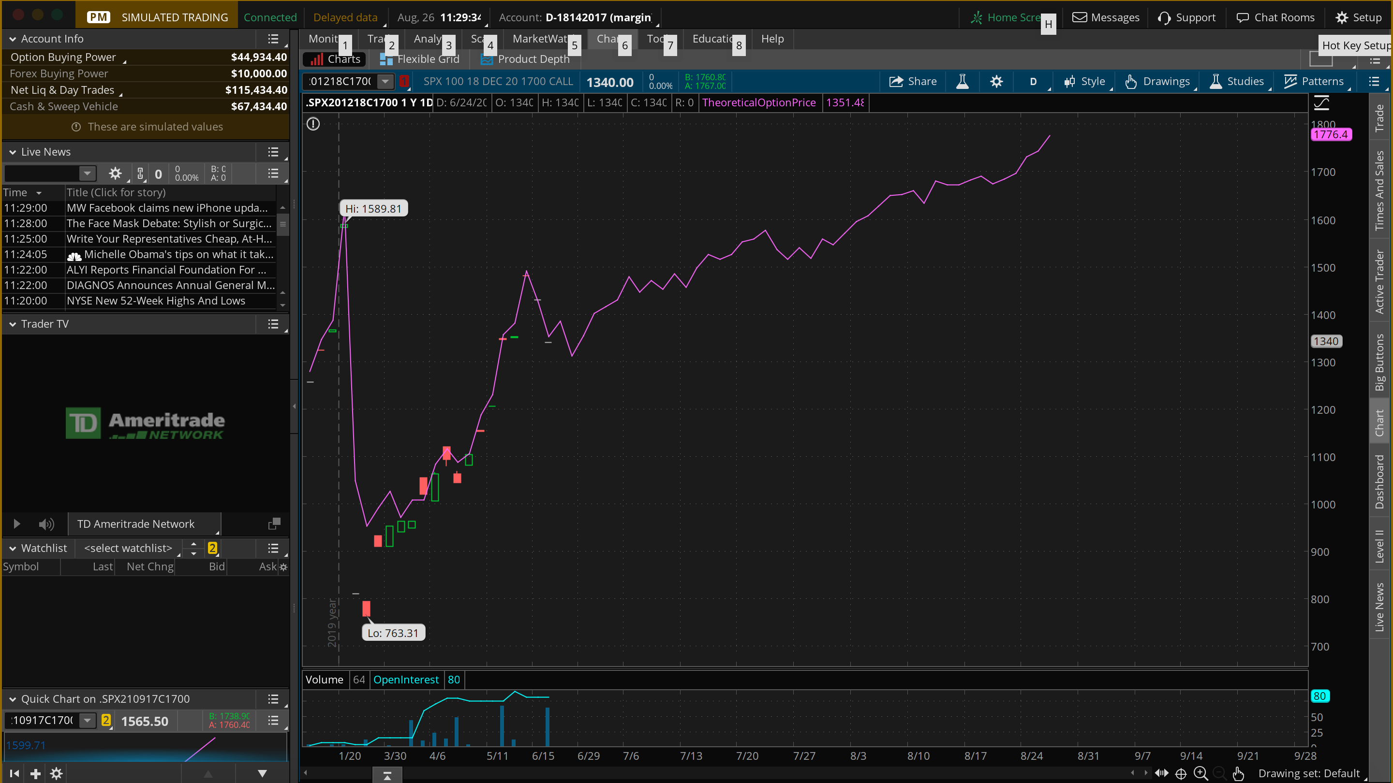Open Trader TV gadget menu icon
1393x783 pixels.
tap(273, 324)
